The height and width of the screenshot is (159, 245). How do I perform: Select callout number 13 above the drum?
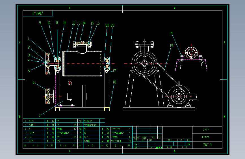point(79,23)
